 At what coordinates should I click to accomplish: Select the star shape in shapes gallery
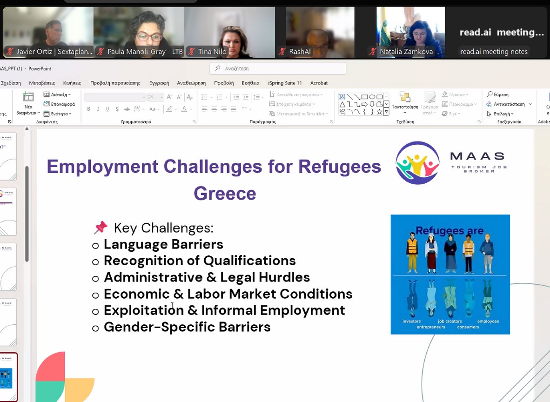tap(380, 112)
